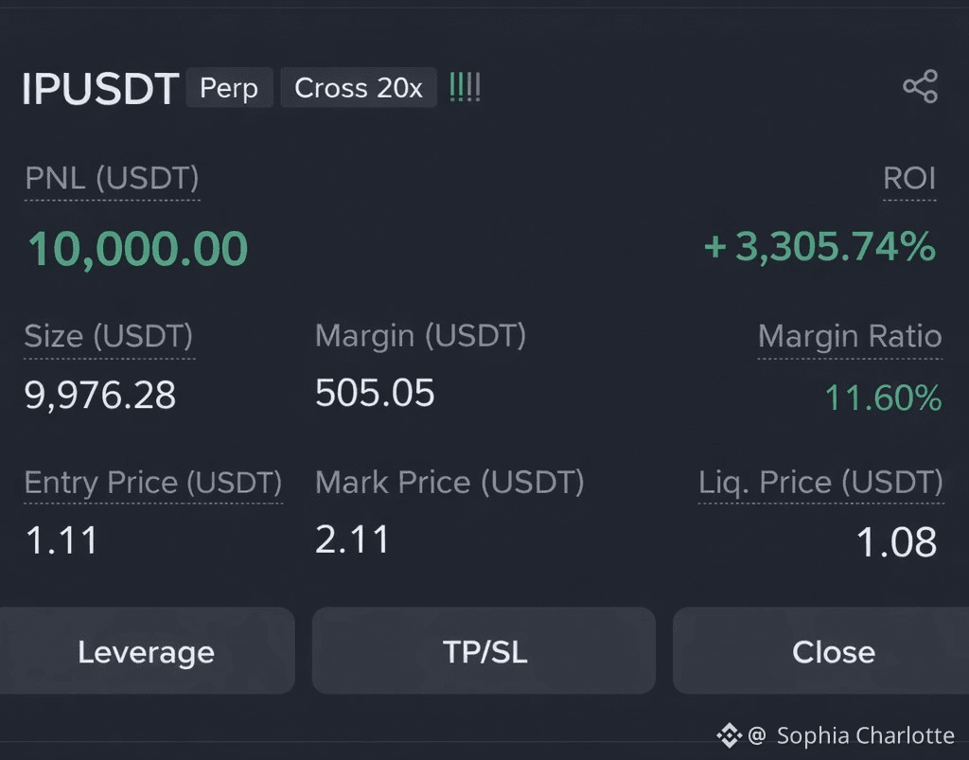Viewport: 969px width, 760px height.
Task: Click the share position icon
Action: tap(920, 86)
